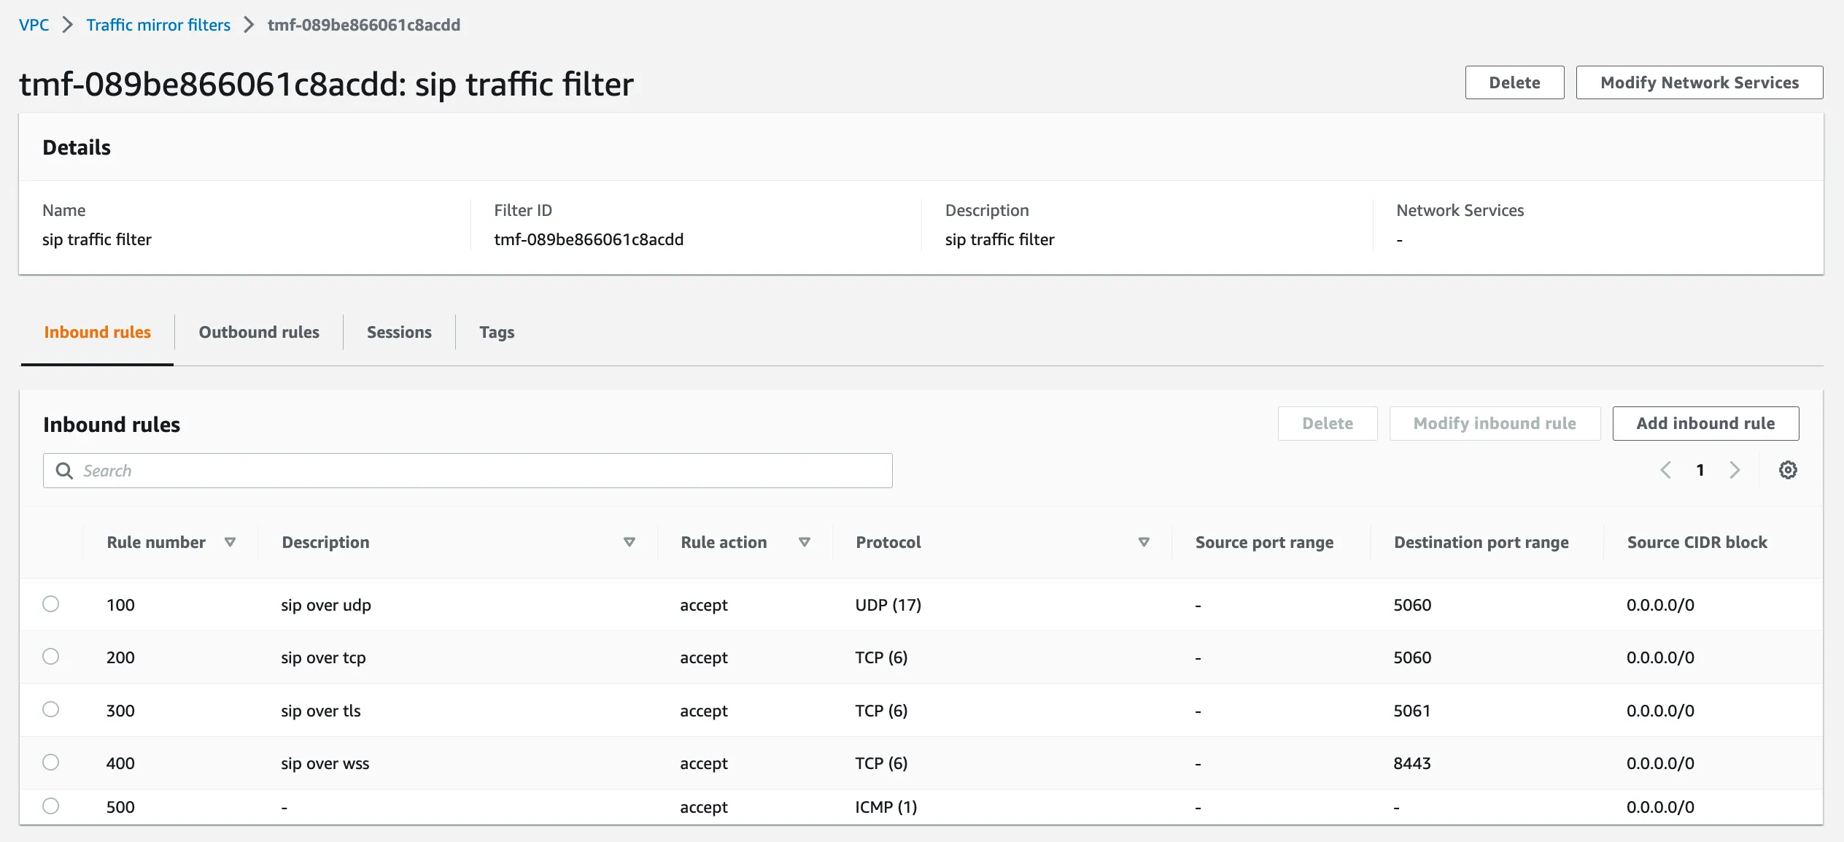Switch to Outbound rules tab
Image resolution: width=1844 pixels, height=842 pixels.
259,332
